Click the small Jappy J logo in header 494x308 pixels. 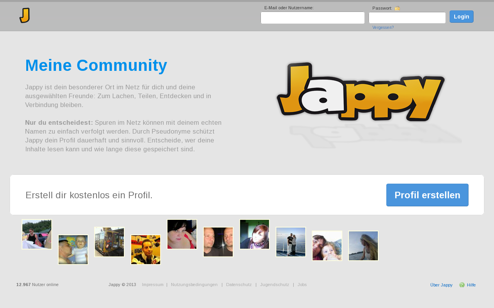pyautogui.click(x=25, y=15)
